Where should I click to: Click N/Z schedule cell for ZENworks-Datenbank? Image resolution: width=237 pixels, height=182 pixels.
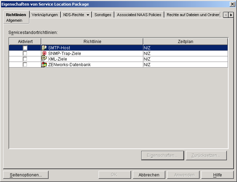pos(186,65)
